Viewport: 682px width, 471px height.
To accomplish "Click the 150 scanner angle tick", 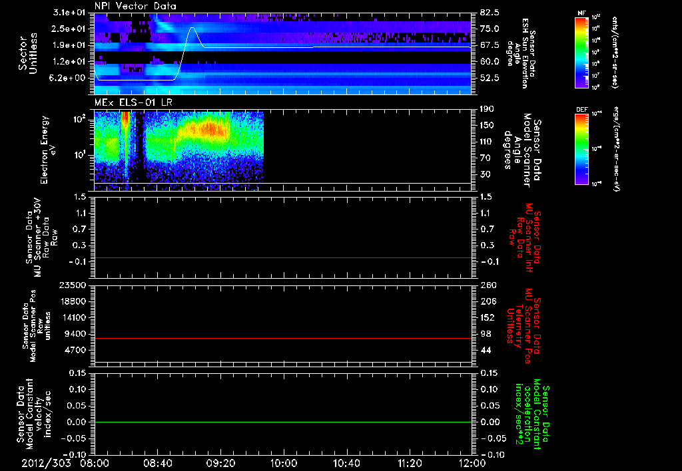I will 487,125.
